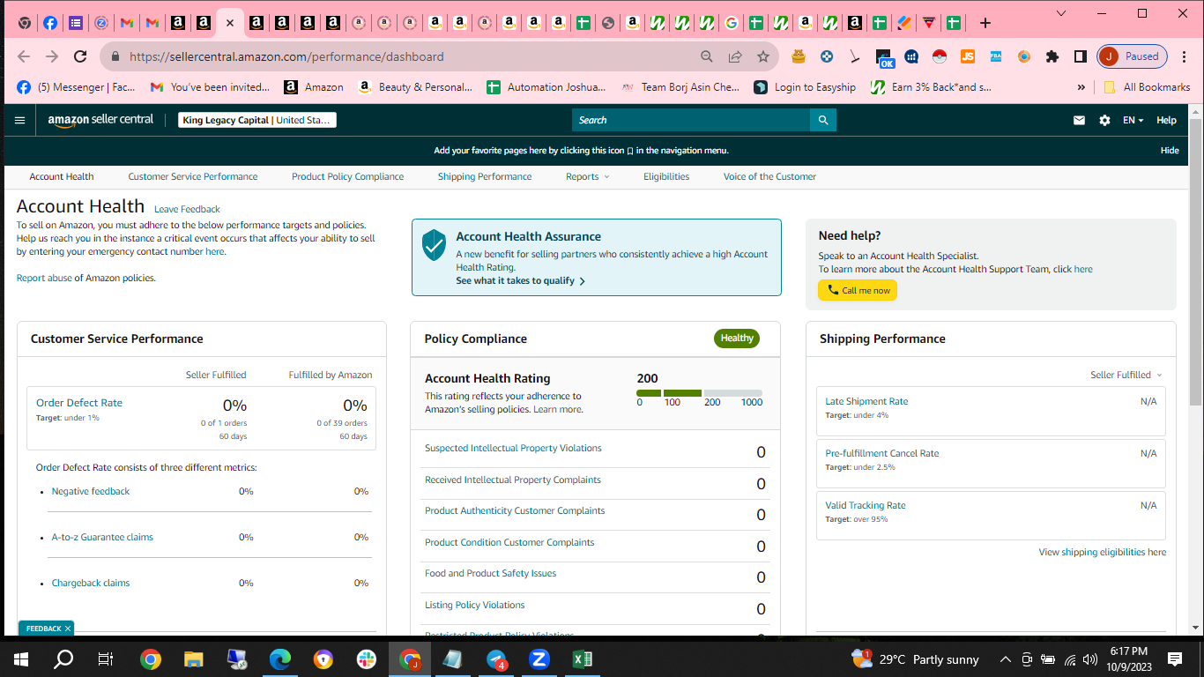Expand See what it takes to qualify
The width and height of the screenshot is (1204, 677).
tap(520, 280)
